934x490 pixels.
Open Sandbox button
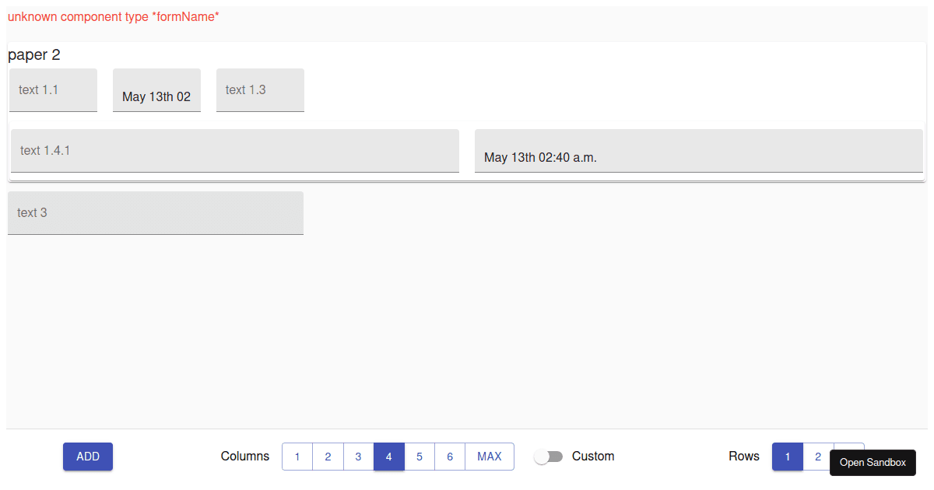pyautogui.click(x=873, y=463)
